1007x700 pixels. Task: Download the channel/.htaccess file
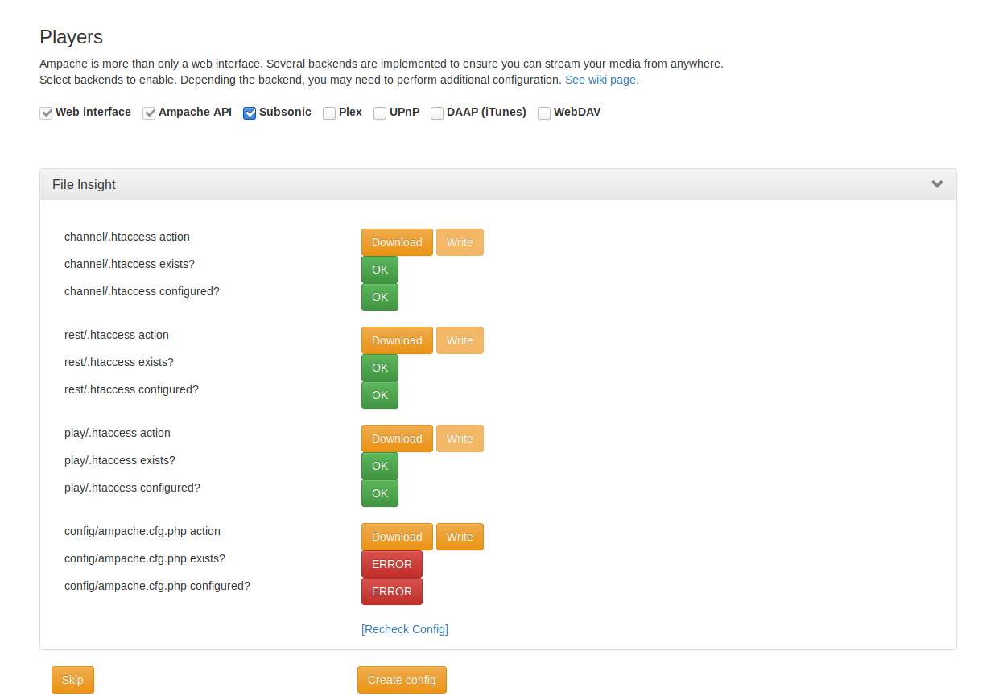click(x=397, y=242)
